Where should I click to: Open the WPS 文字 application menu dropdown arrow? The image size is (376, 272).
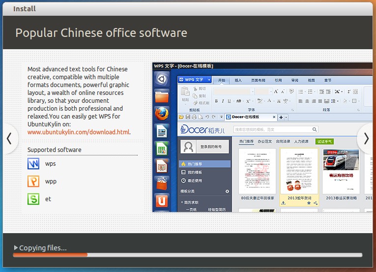click(x=209, y=80)
